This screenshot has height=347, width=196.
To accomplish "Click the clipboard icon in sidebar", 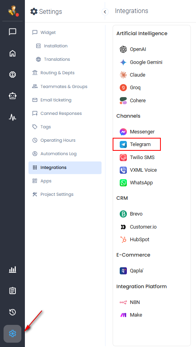I will (12, 291).
